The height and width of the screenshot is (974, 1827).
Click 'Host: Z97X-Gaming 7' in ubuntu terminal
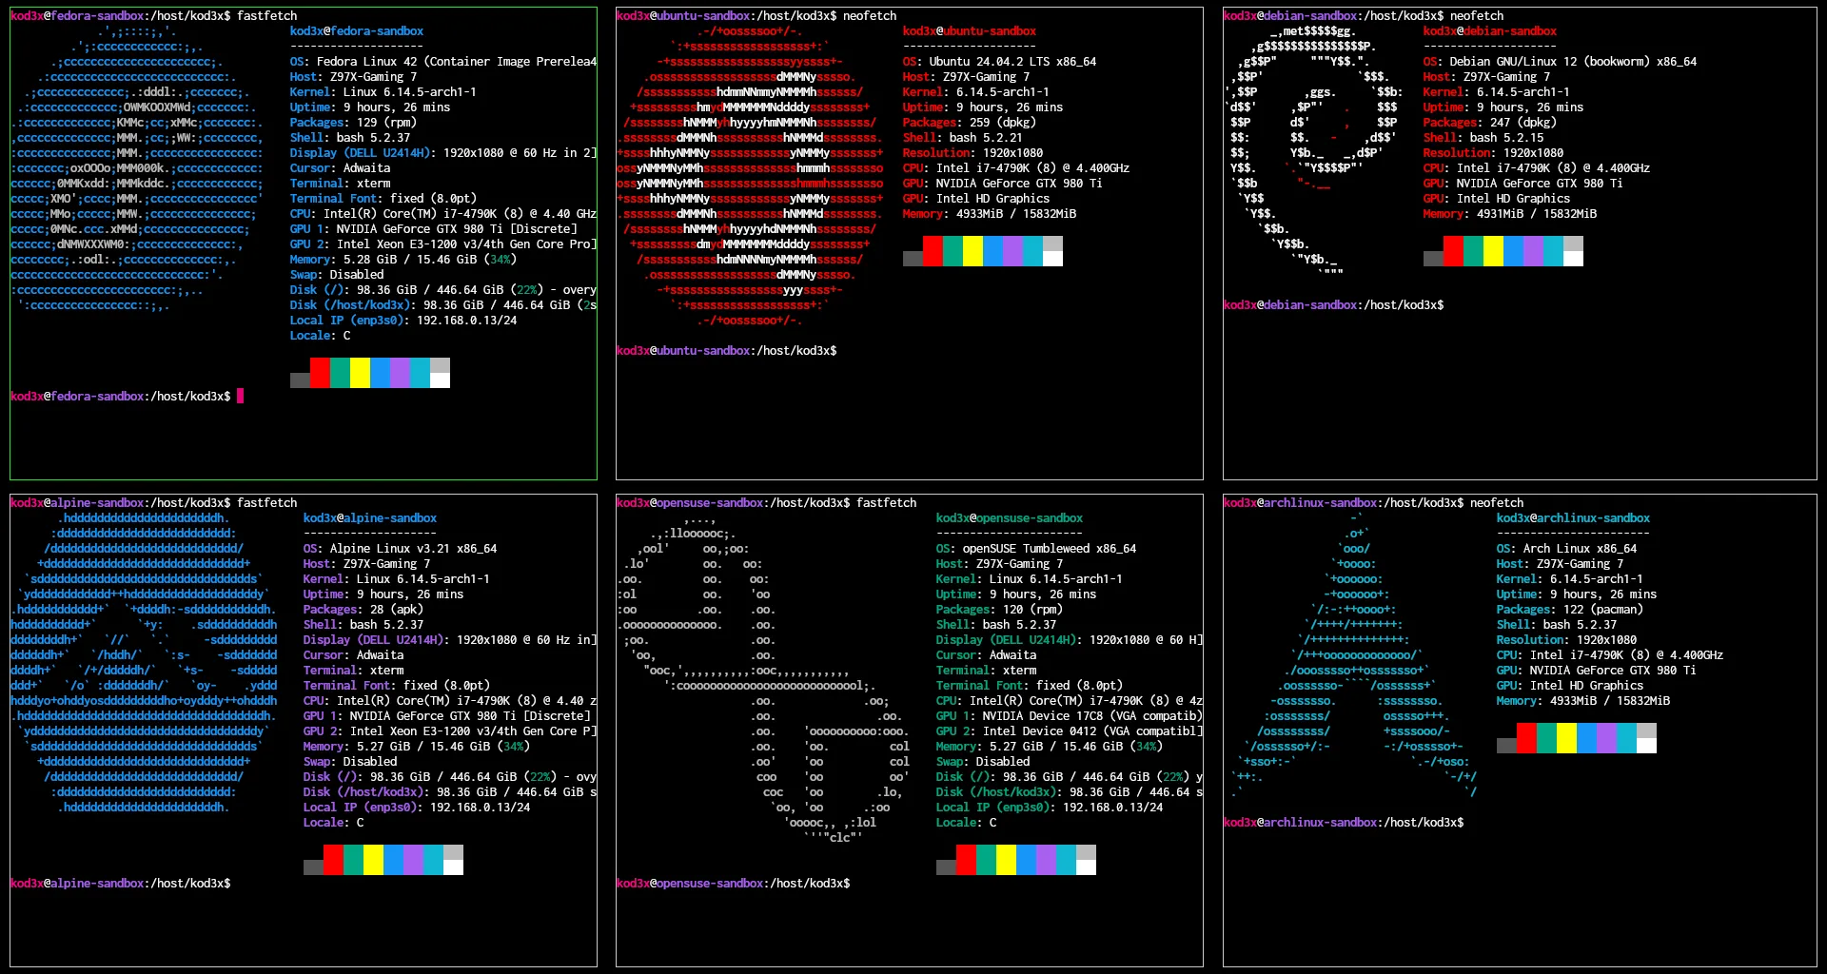[x=966, y=77]
